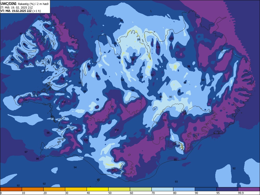The height and width of the screenshot is (195, 260).
Task: Click the bright yellow 40–50 legend swatch
Action: click(x=97, y=189)
